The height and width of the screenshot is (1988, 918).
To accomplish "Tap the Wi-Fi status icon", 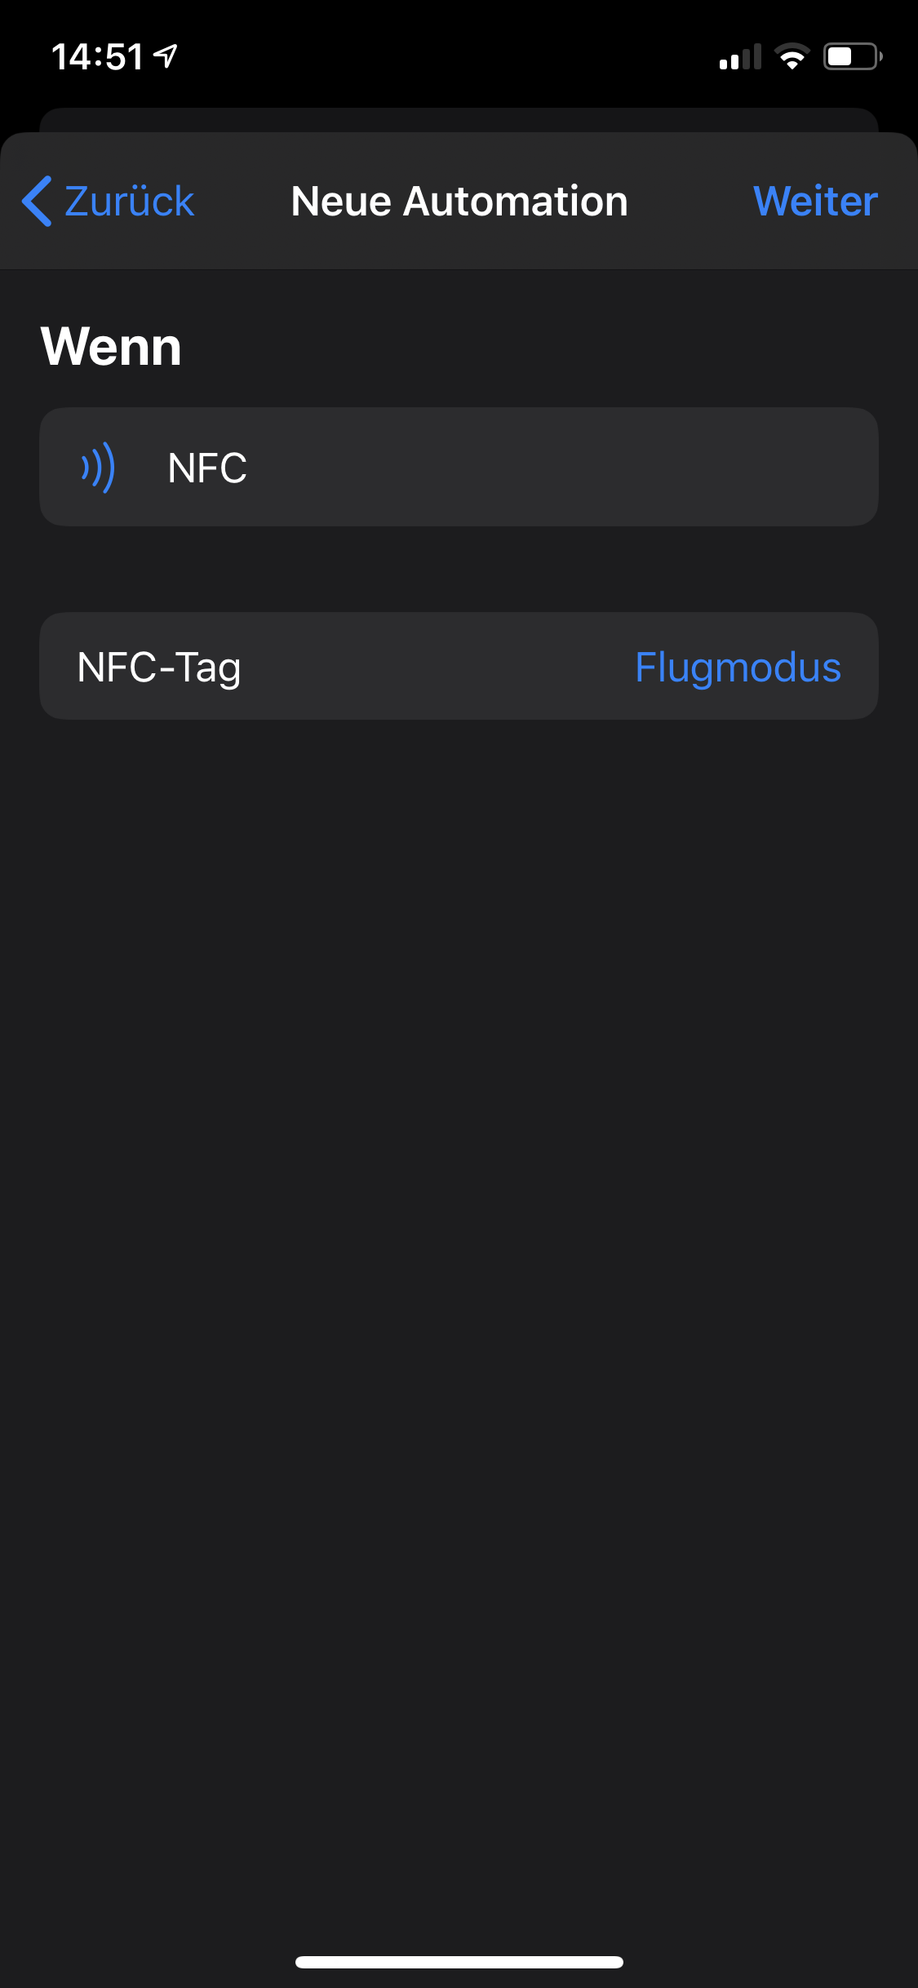I will click(x=792, y=56).
